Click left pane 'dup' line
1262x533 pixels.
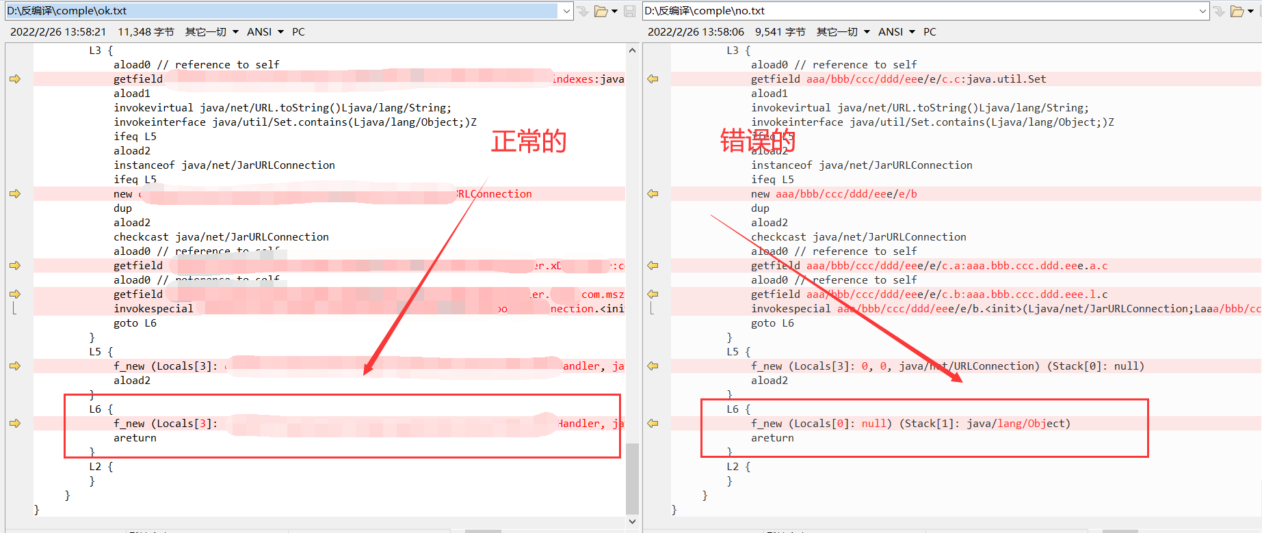coord(122,208)
